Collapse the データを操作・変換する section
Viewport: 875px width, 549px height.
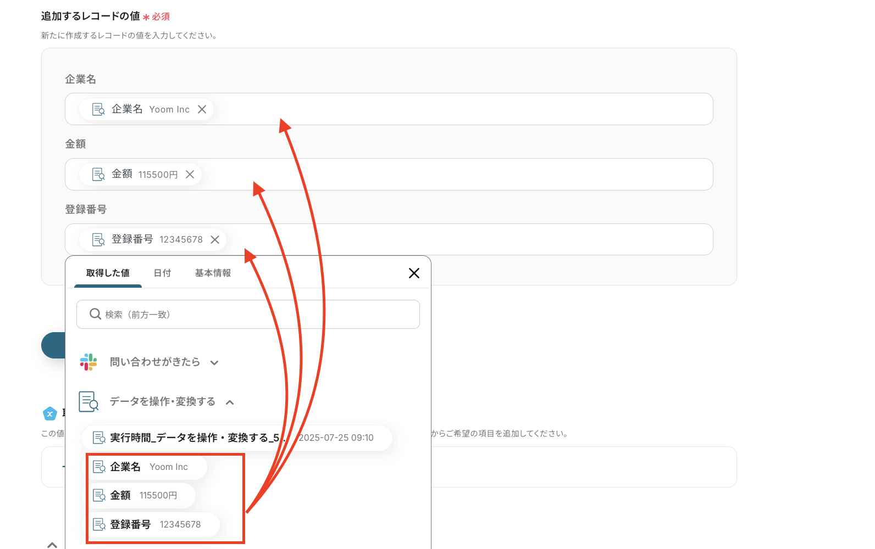point(230,402)
